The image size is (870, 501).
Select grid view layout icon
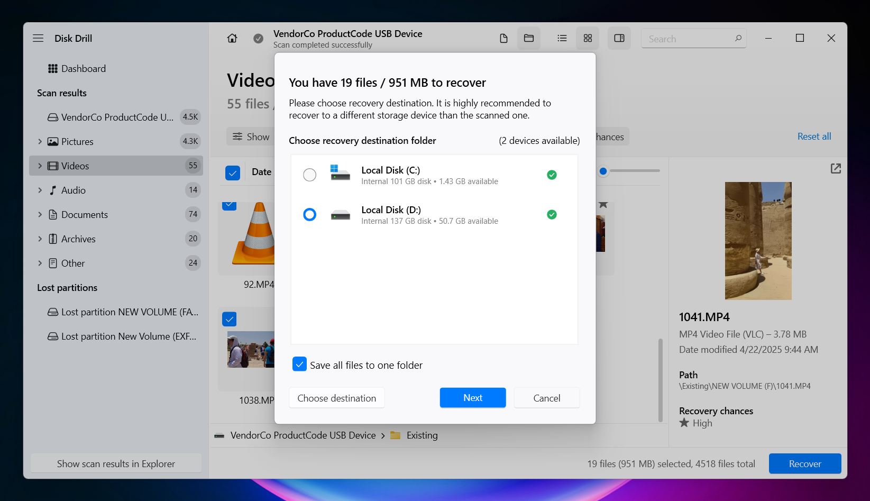pos(588,38)
